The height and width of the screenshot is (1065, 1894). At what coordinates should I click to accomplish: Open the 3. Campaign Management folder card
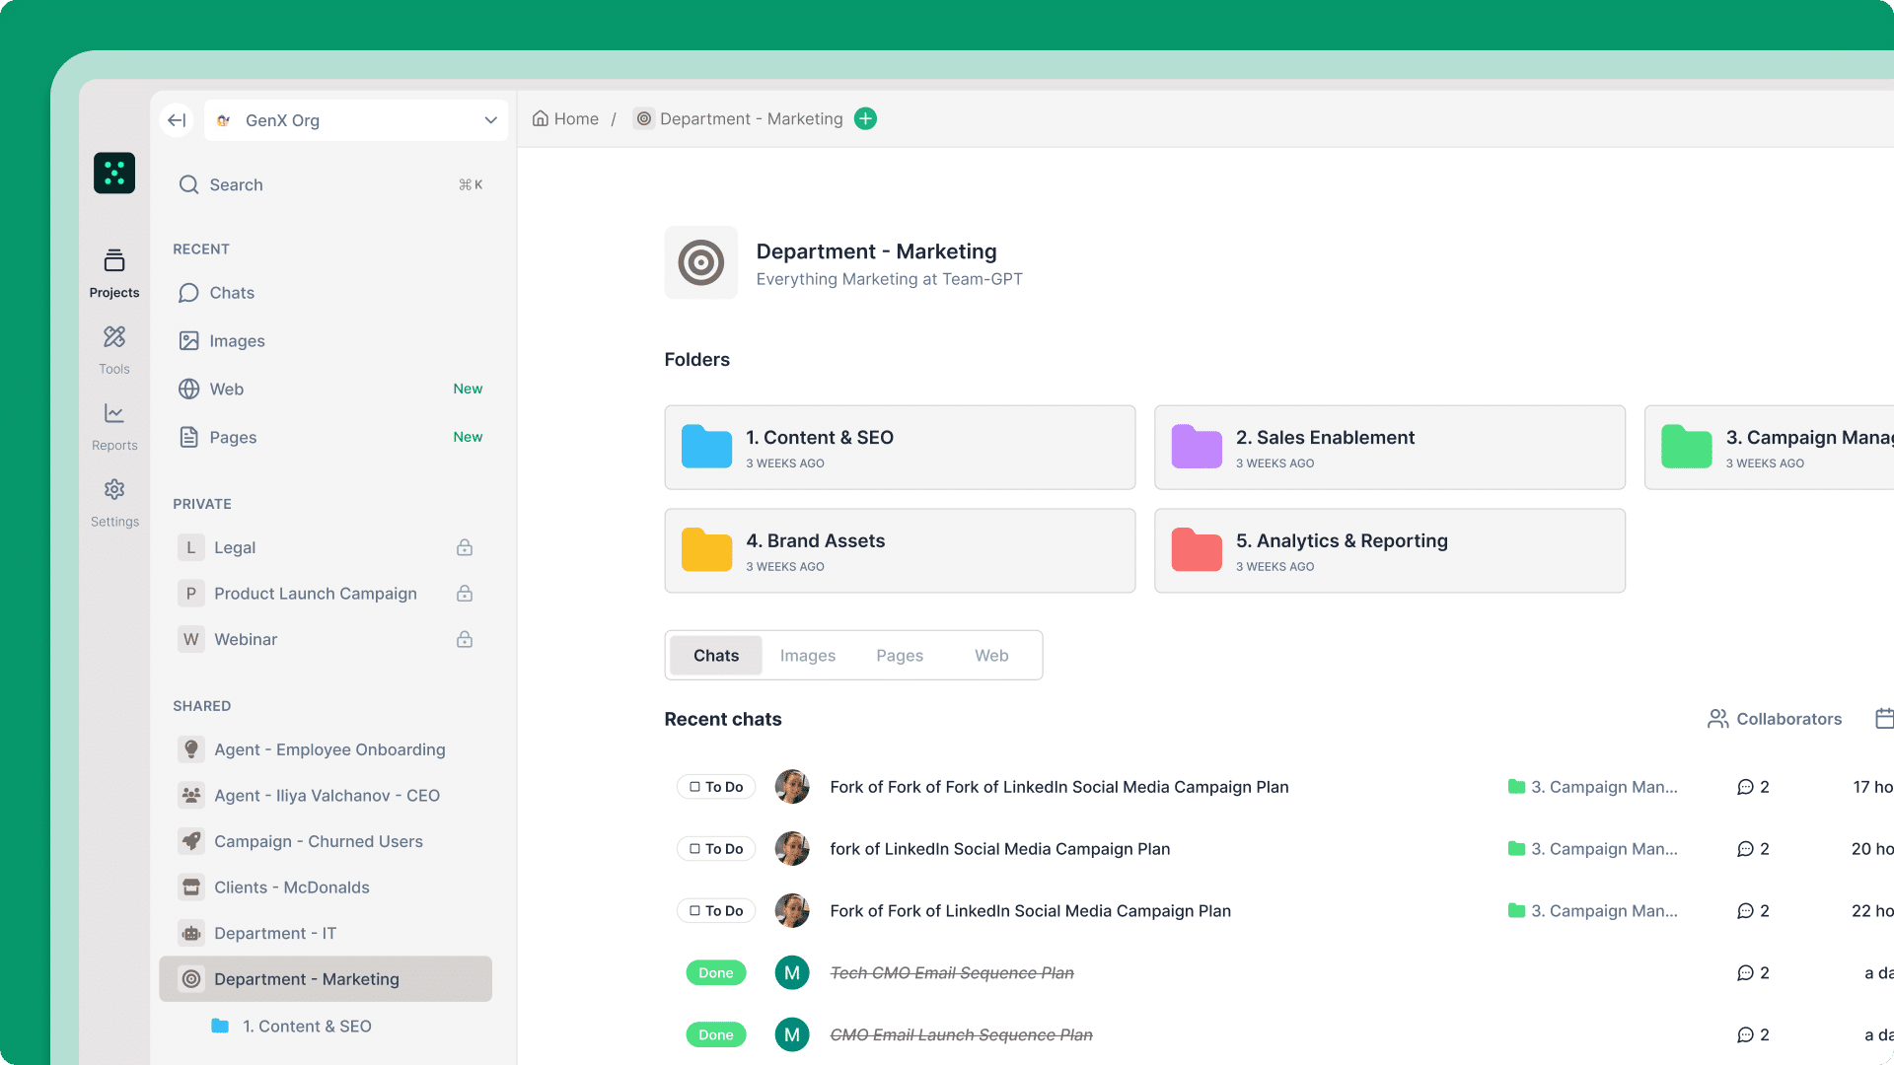(x=1770, y=448)
